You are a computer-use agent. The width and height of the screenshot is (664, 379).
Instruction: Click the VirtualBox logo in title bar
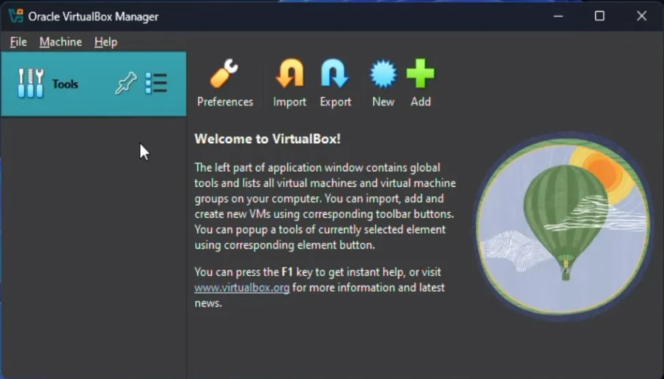pos(16,16)
